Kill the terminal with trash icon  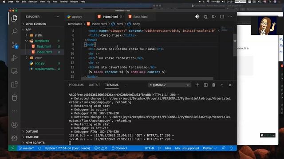pyautogui.click(x=214, y=85)
